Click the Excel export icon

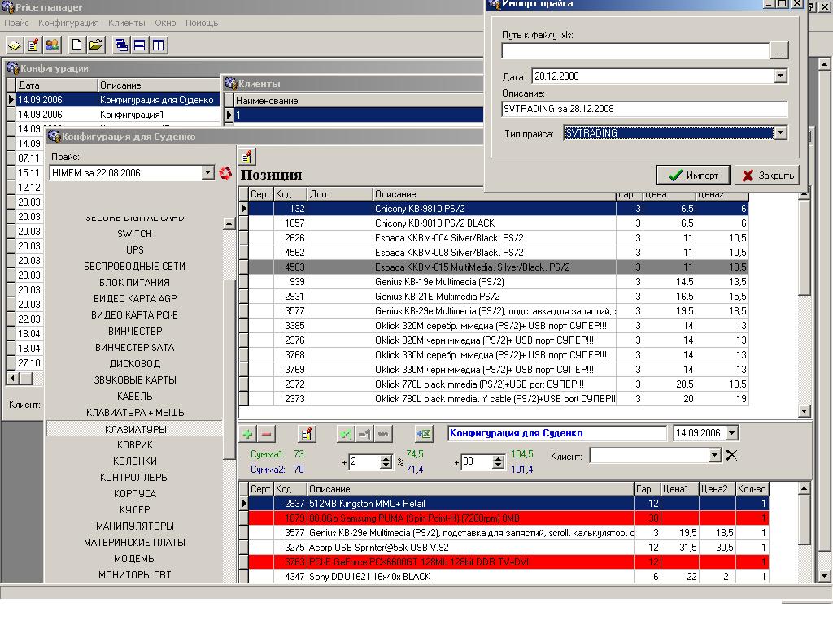click(x=423, y=434)
